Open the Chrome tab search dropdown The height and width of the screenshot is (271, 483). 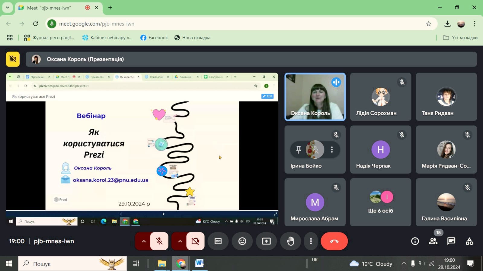click(8, 8)
